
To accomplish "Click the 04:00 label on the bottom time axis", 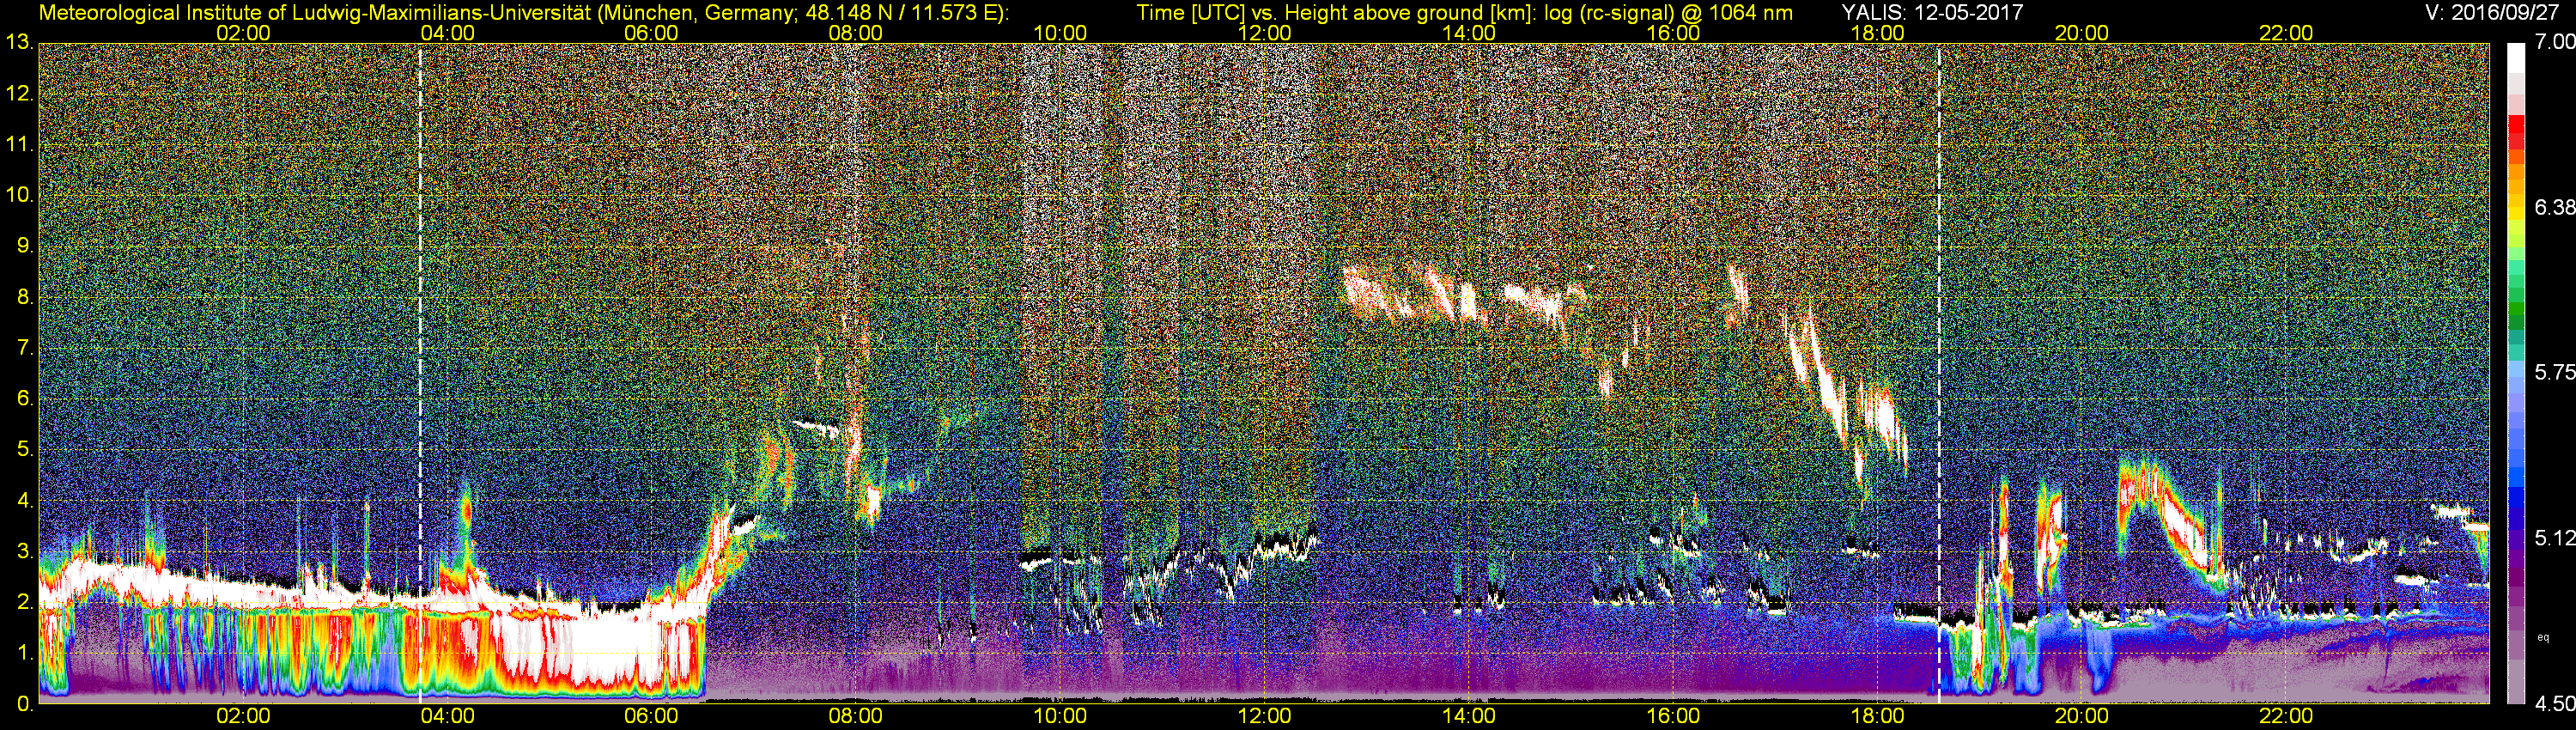I will 447,716.
